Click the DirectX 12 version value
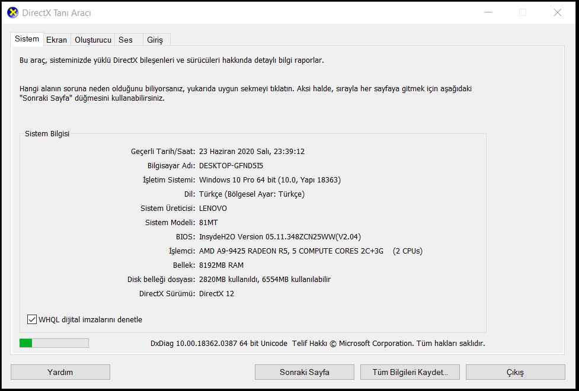This screenshot has height=391, width=579. coord(216,293)
